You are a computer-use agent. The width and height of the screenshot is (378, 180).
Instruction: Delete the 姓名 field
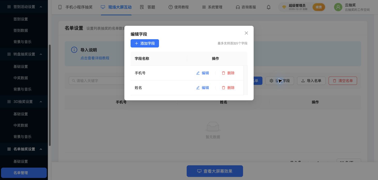(228, 88)
